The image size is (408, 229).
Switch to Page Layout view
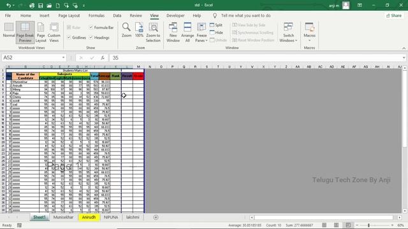click(x=41, y=32)
